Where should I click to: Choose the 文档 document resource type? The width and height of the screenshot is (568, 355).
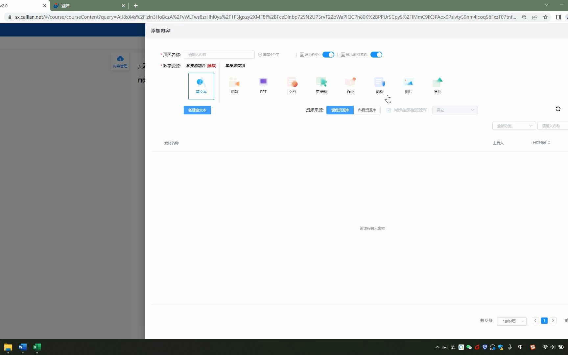tap(292, 85)
